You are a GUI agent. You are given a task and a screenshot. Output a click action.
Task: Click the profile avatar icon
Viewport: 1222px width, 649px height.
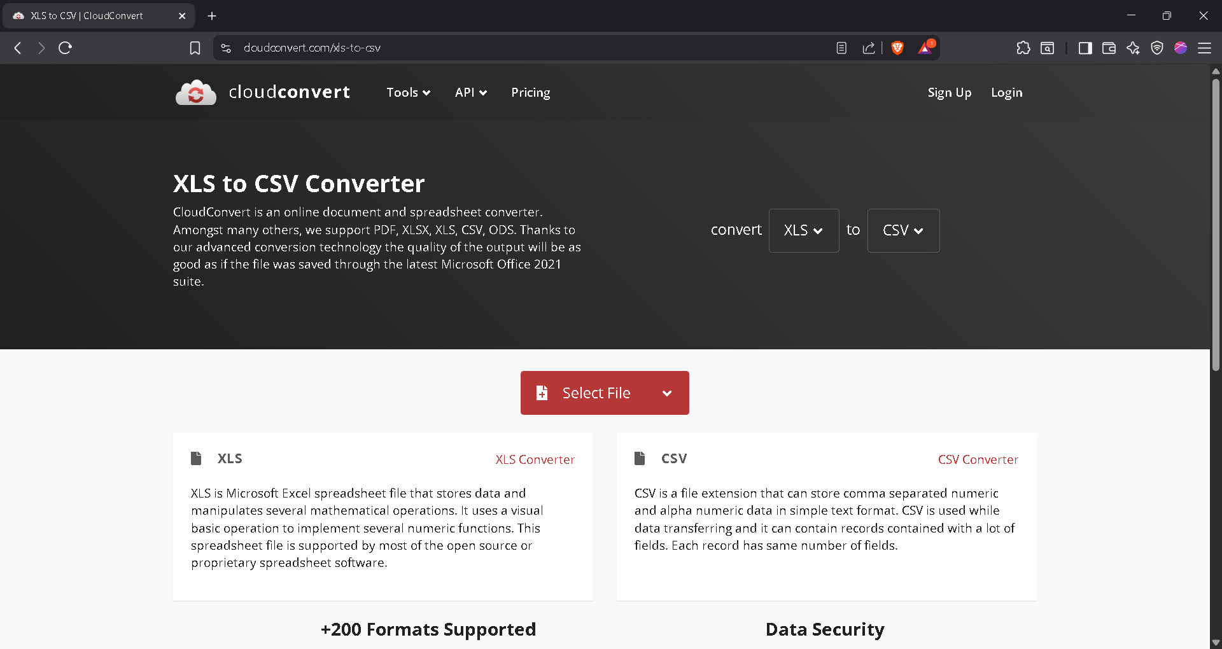click(x=1181, y=48)
